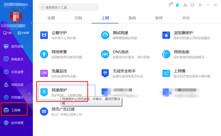The image size is (221, 136).
Task: Click the umbrella icon in title bar
Action: [x=171, y=5]
